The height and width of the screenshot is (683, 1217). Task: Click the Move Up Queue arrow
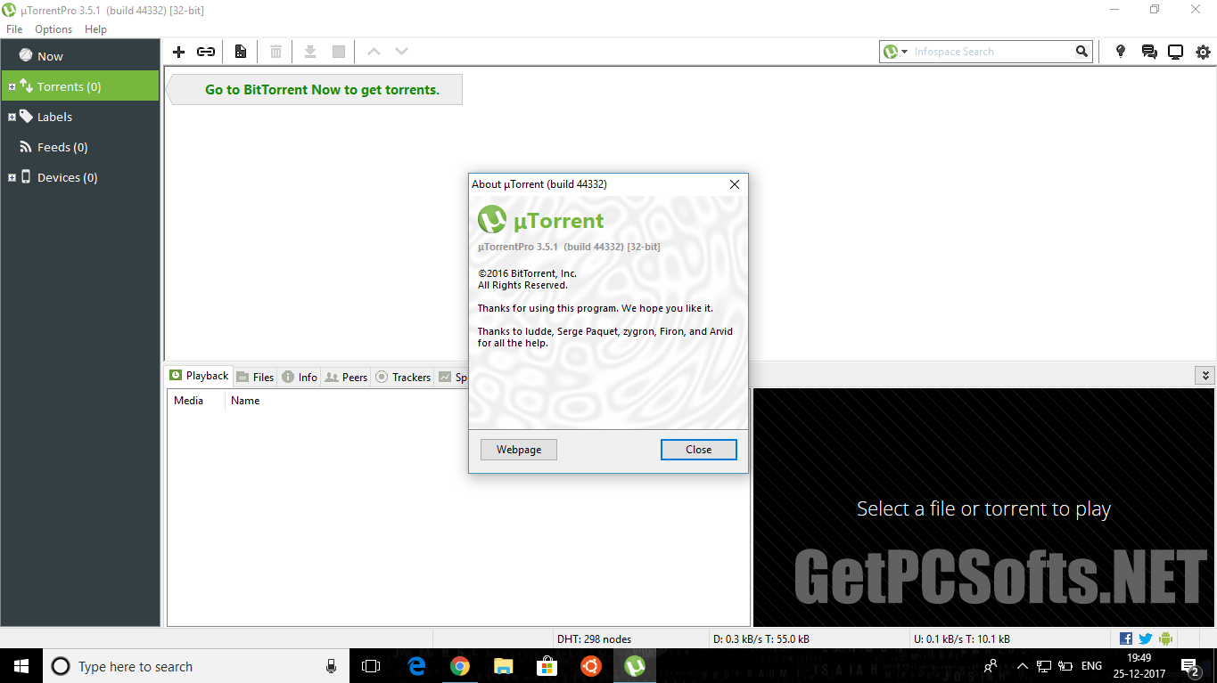(374, 52)
